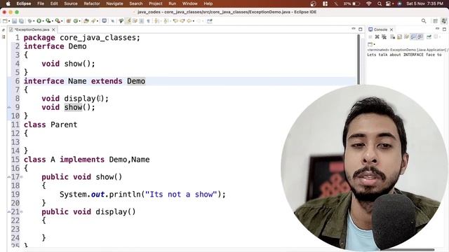The width and height of the screenshot is (449, 252).
Task: Maximize the editor area
Action: (x=360, y=29)
